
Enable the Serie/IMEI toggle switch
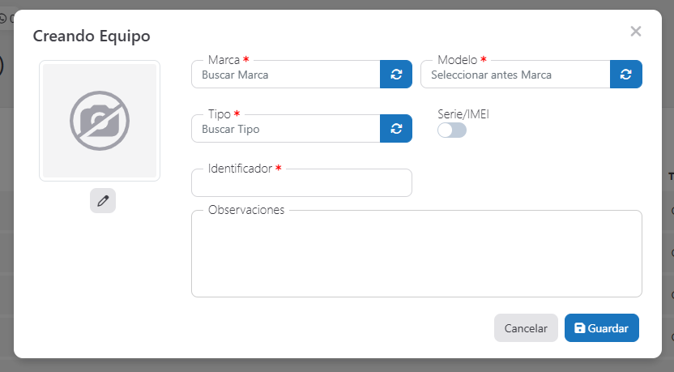[451, 130]
